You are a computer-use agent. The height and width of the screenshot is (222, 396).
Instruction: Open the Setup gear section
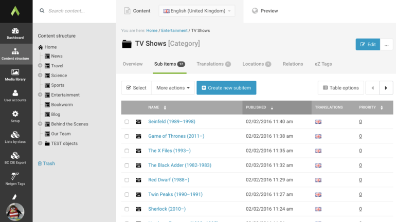coord(15,117)
